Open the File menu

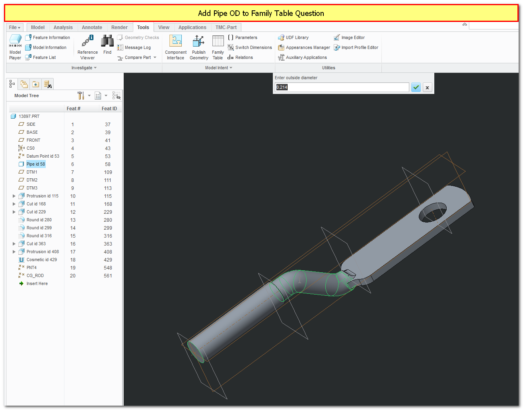(15, 27)
